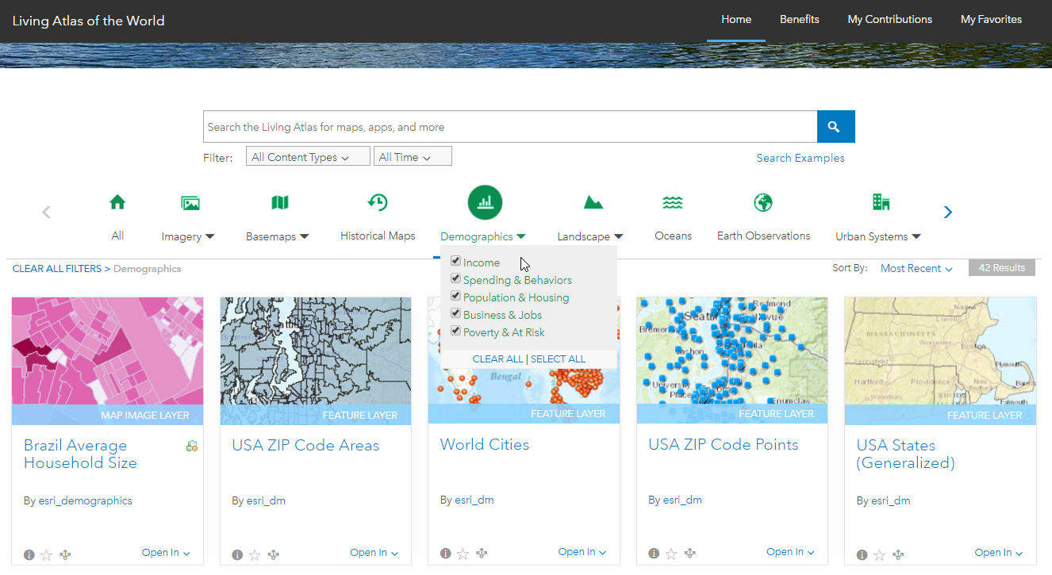Open the All Time filter dropdown
The width and height of the screenshot is (1052, 575).
[x=413, y=157]
